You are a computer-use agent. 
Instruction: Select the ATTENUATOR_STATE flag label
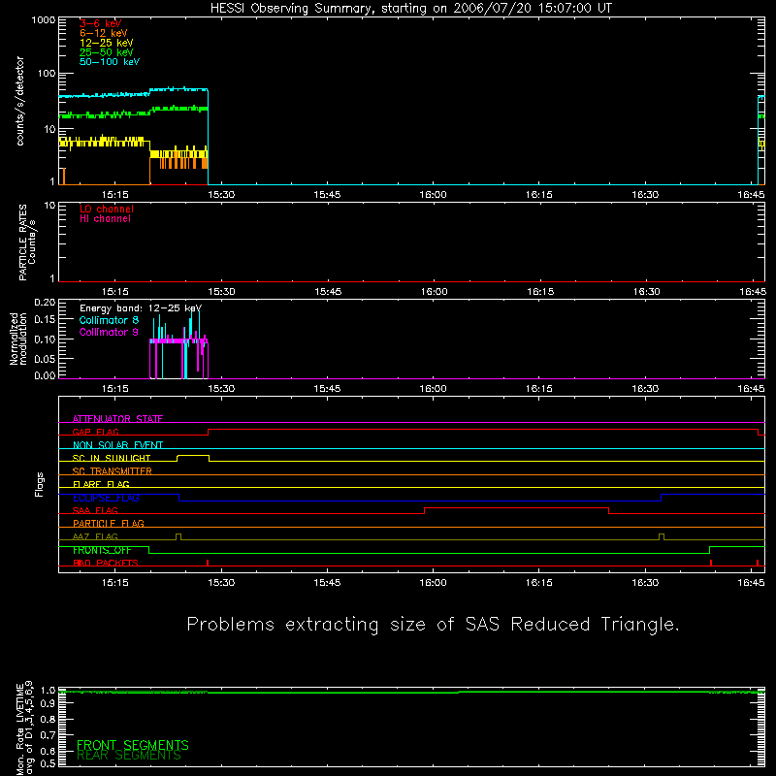(117, 419)
